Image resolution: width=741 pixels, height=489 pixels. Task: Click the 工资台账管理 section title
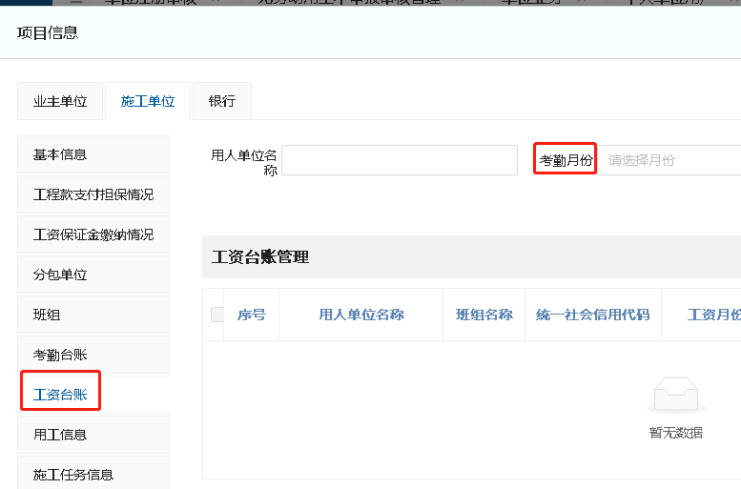pos(260,257)
